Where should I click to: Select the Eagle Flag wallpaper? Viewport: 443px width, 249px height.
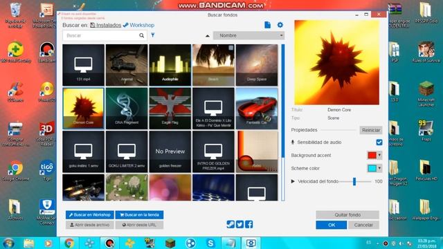(x=170, y=108)
